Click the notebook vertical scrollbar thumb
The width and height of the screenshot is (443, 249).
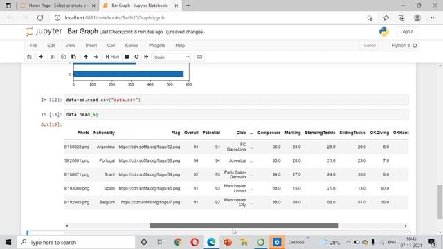click(440, 201)
